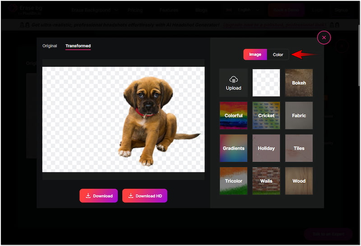This screenshot has height=246, width=361.
Task: Click the Download HD button
Action: (145, 196)
